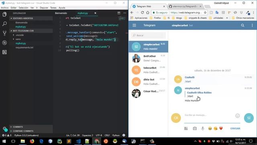Open Windows Start menu

pyautogui.click(x=4, y=141)
